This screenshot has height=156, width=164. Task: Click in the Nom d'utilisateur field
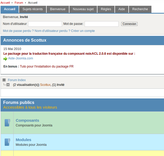45,24
